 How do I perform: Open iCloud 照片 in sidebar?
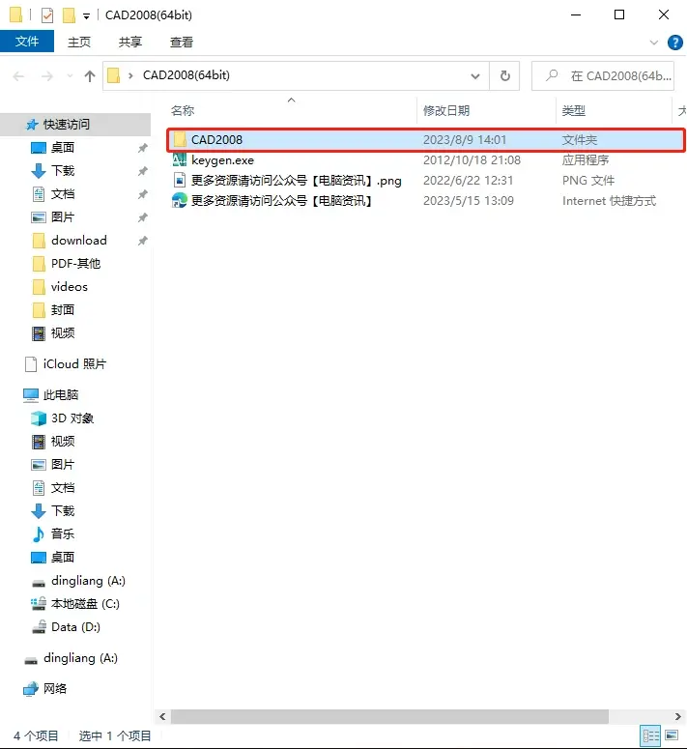tap(74, 364)
